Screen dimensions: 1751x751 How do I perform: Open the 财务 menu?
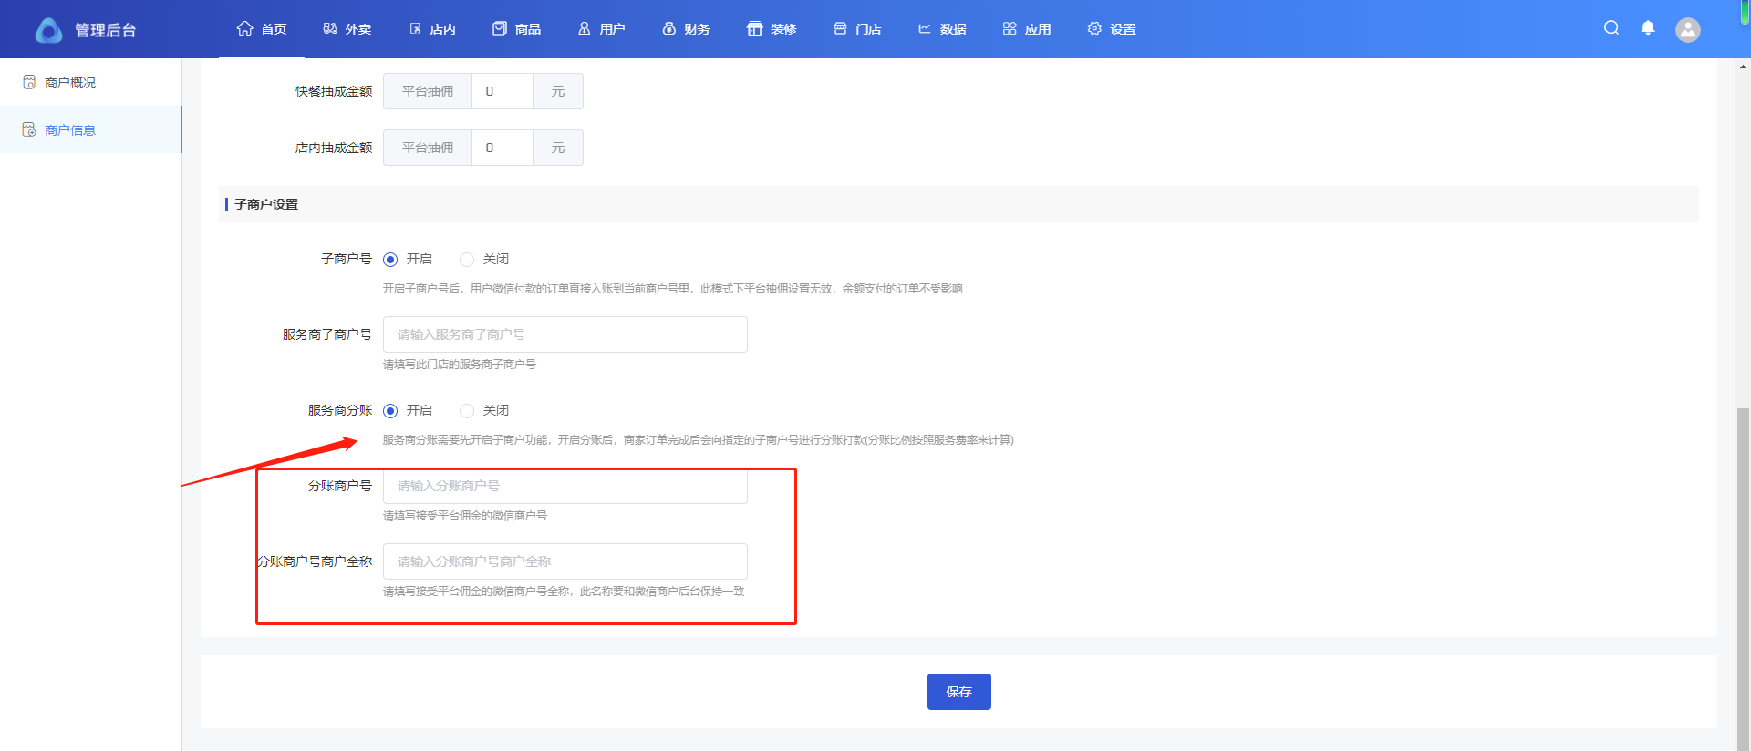coord(686,29)
